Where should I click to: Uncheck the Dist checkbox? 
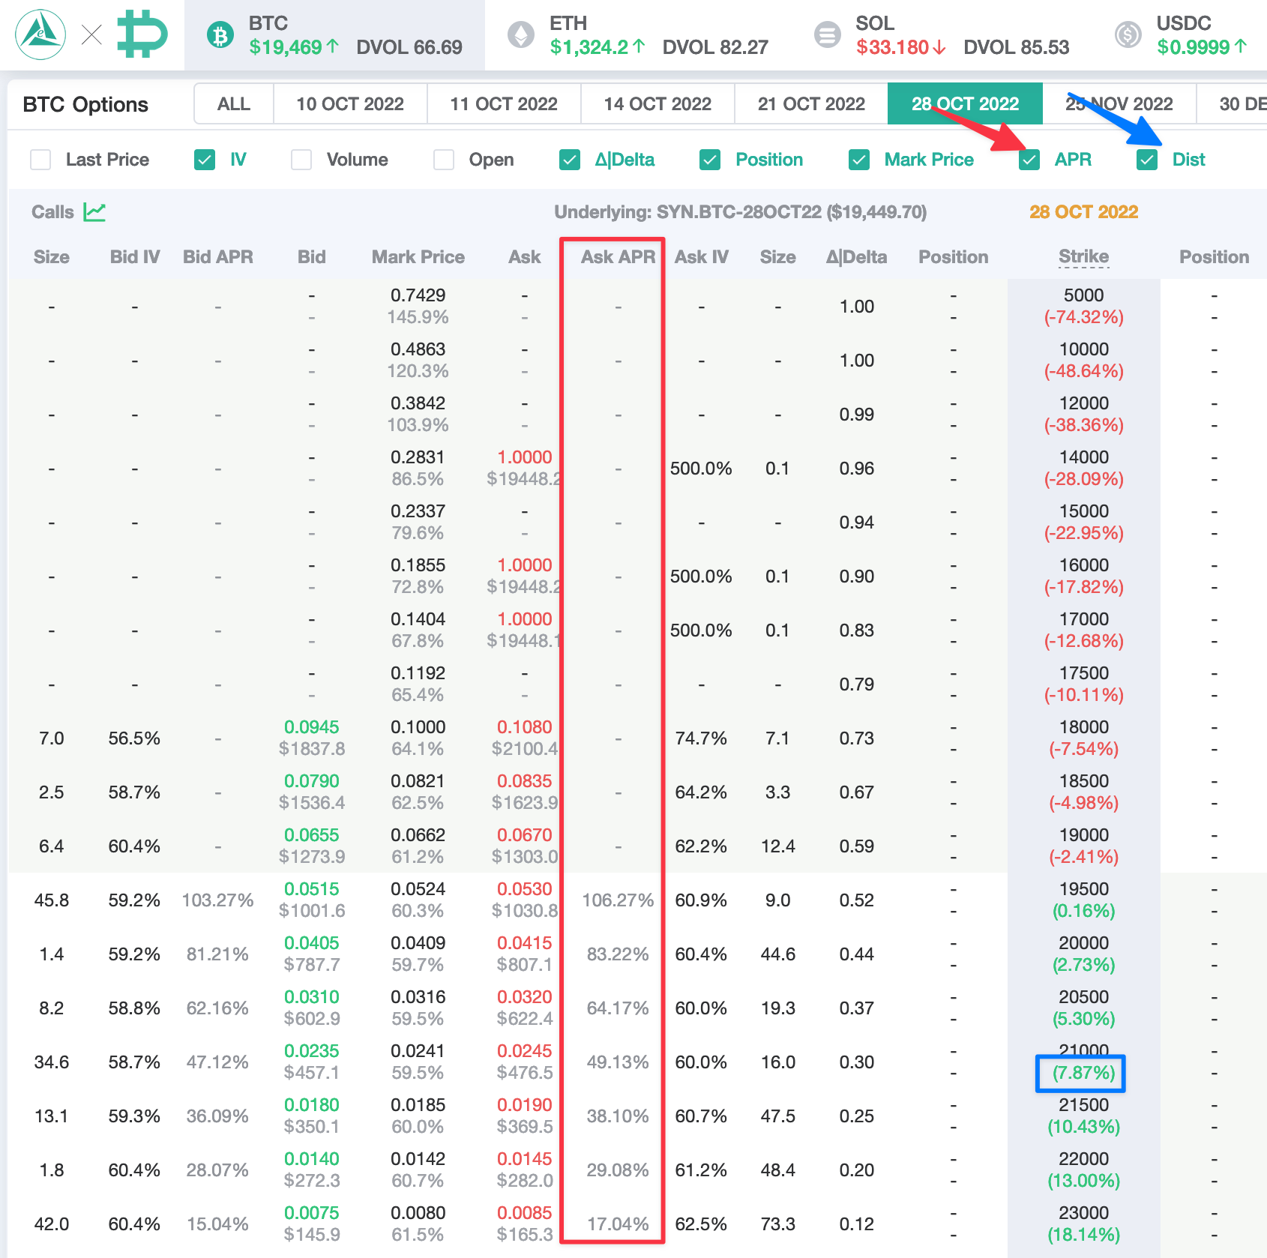(1146, 159)
